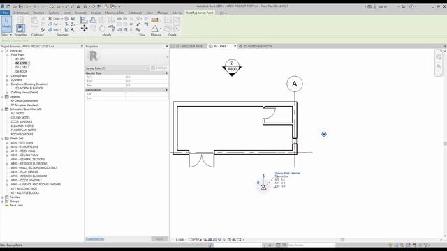This screenshot has width=447, height=251.
Task: Expand Drafting Views (Detail) node
Action: click(7, 93)
